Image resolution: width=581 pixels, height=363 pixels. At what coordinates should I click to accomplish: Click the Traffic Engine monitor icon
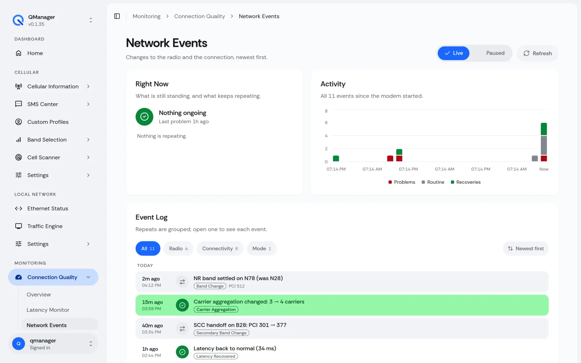19,226
